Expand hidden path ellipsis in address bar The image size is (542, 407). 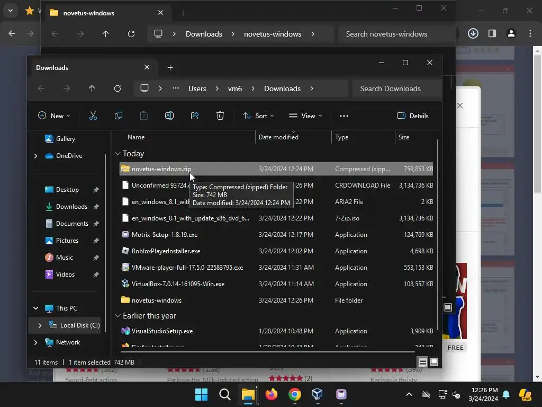(176, 89)
